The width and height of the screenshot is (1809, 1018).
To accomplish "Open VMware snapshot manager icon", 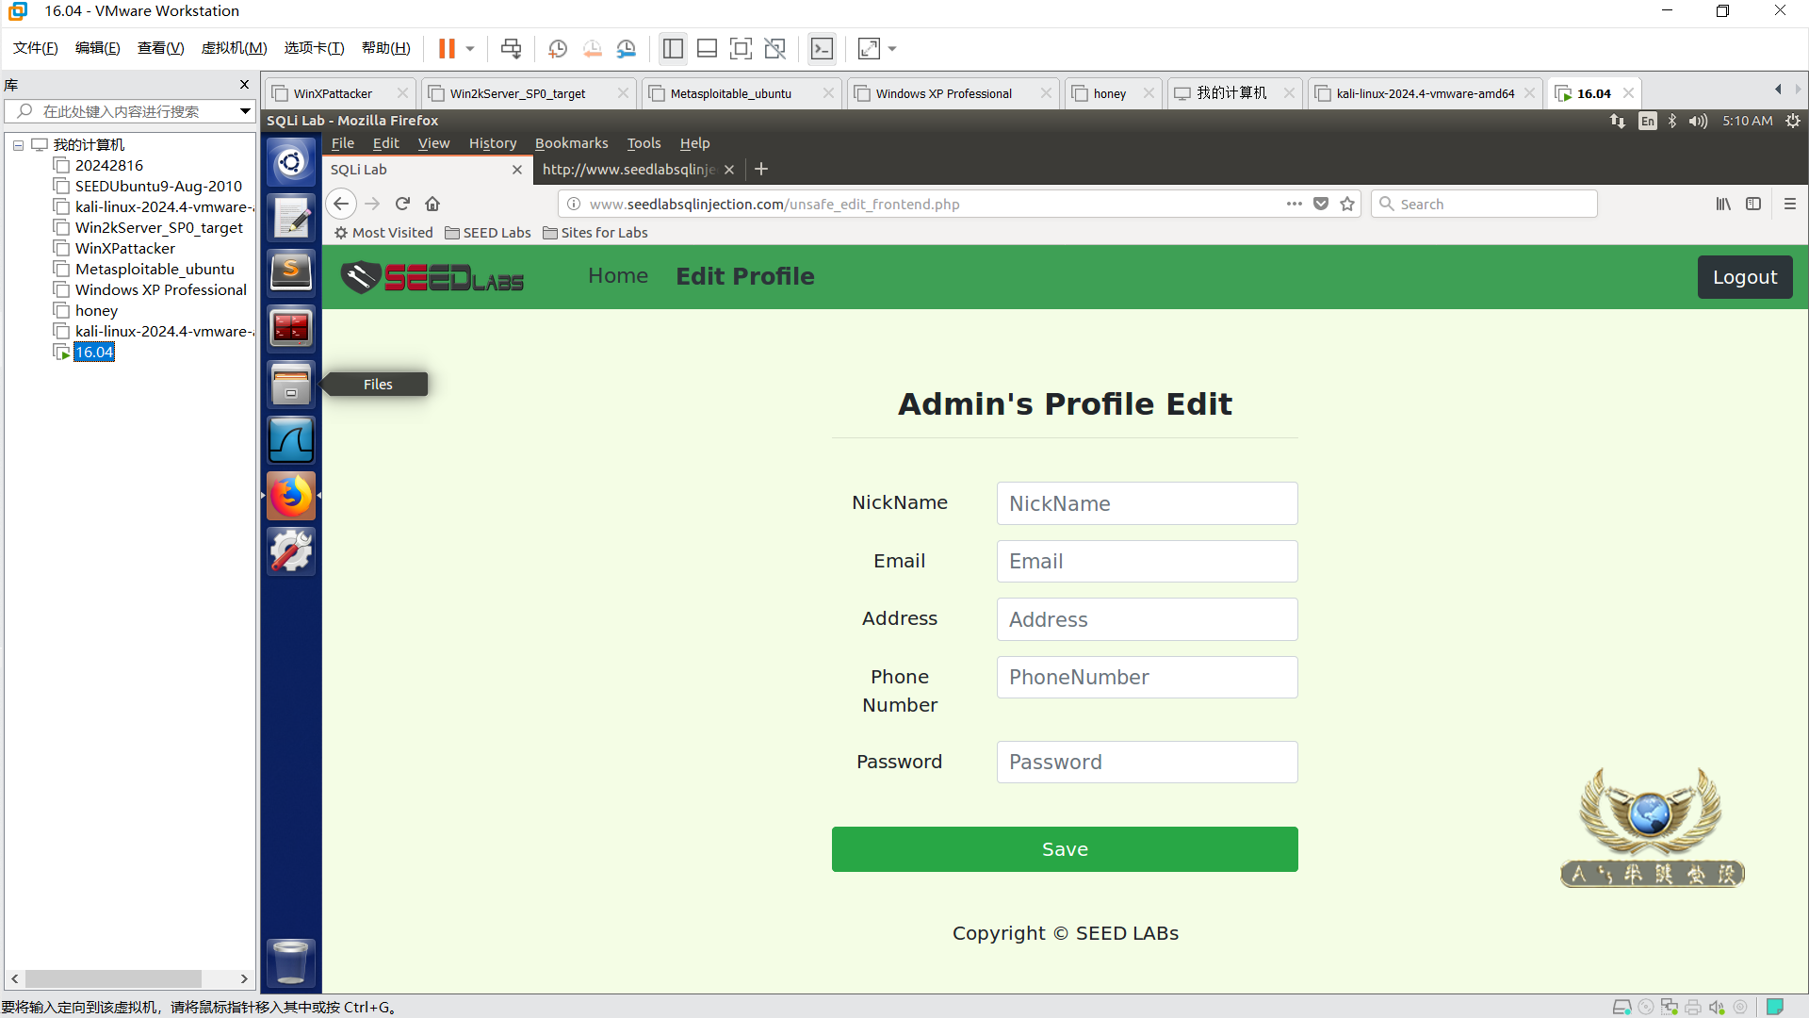I will coord(627,49).
